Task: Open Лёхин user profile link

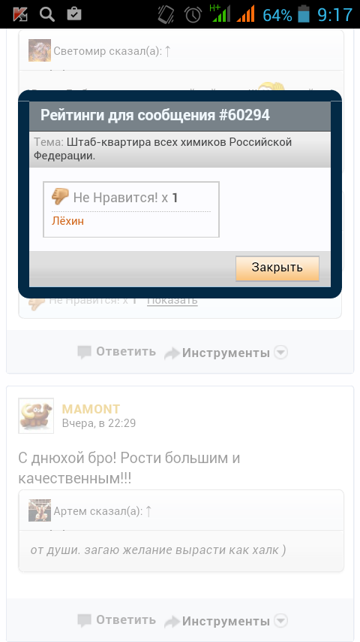Action: point(67,221)
